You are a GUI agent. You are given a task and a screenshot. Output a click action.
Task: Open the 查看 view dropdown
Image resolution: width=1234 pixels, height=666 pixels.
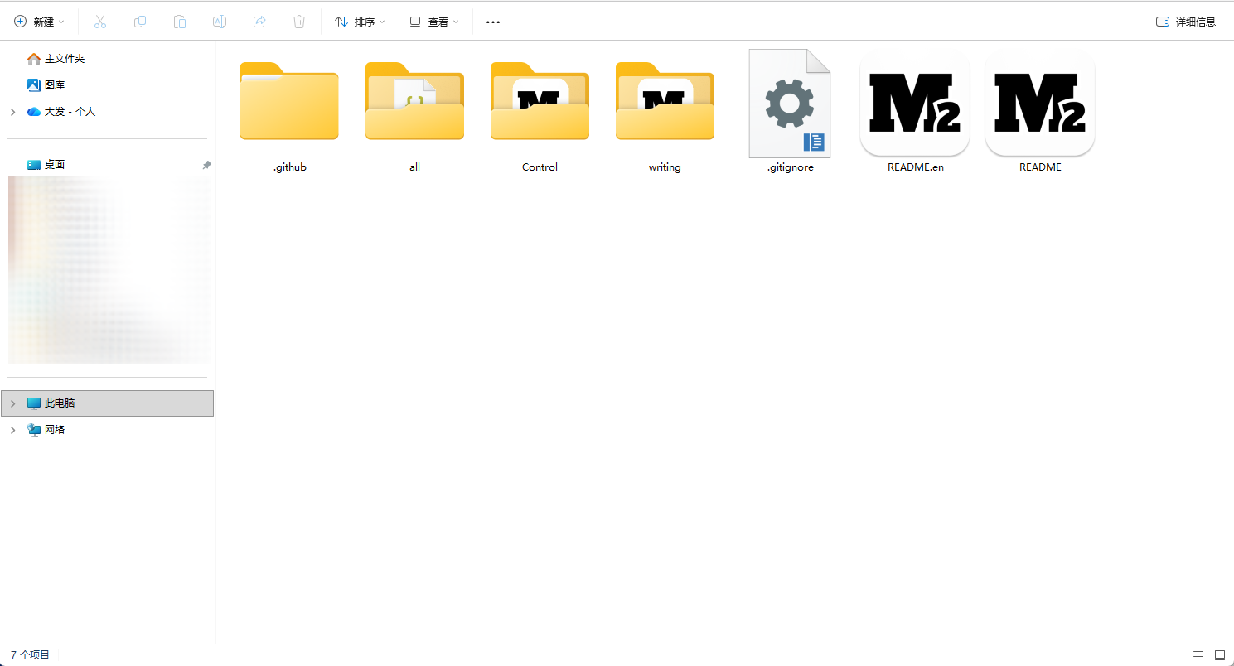[x=433, y=22]
